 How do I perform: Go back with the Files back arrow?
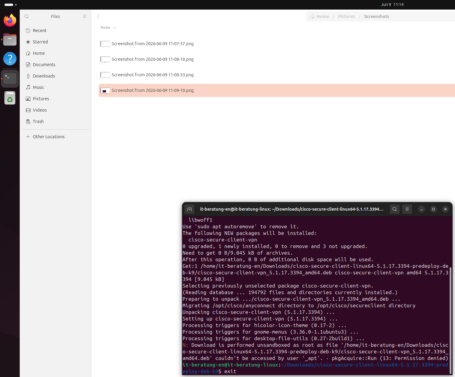coord(98,16)
